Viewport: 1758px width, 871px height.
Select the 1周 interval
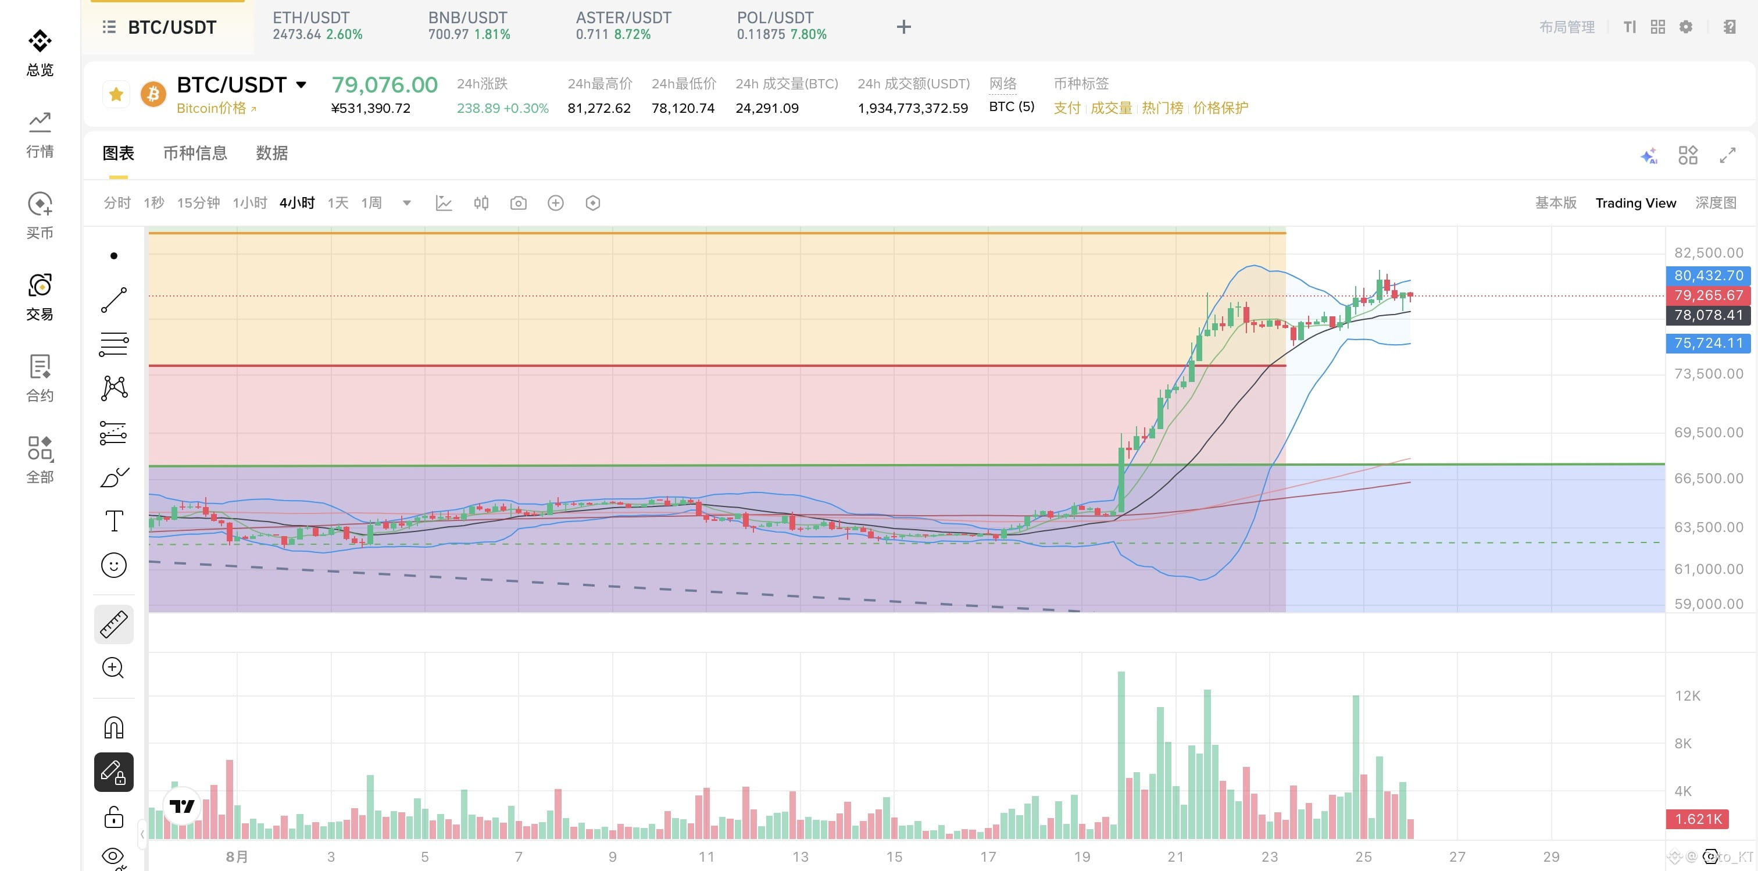[x=371, y=203]
